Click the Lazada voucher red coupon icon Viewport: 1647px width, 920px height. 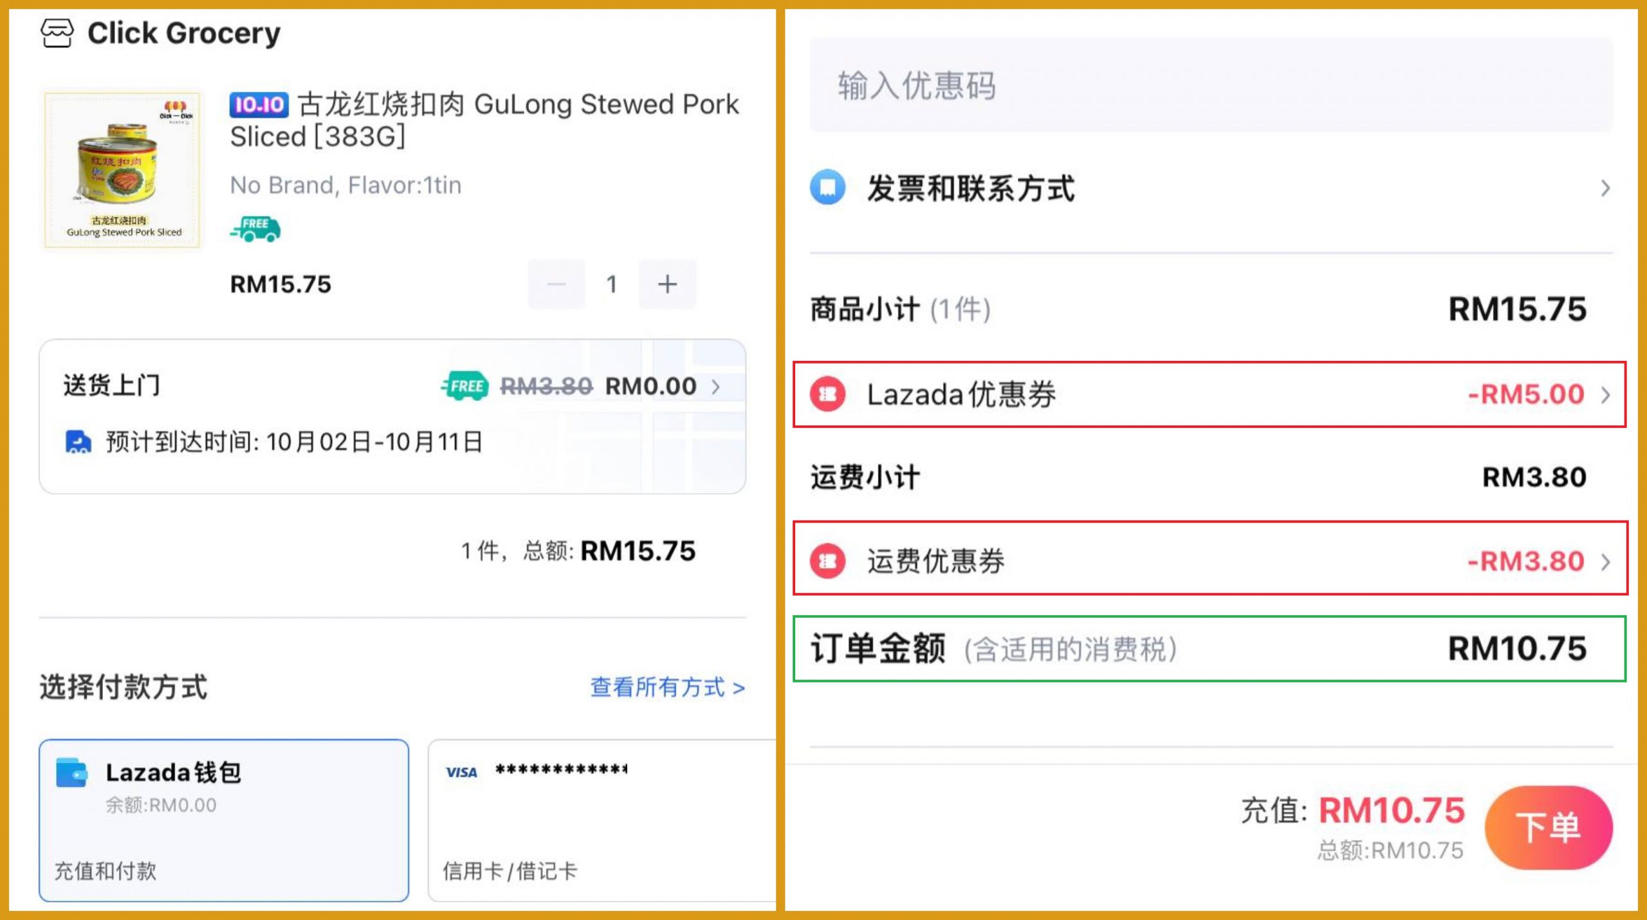827,394
